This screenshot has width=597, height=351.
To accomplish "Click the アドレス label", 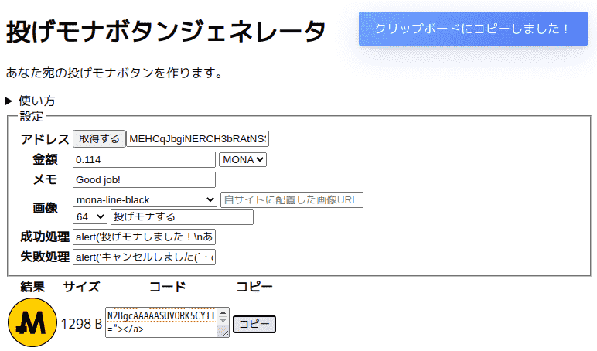I will tap(45, 139).
